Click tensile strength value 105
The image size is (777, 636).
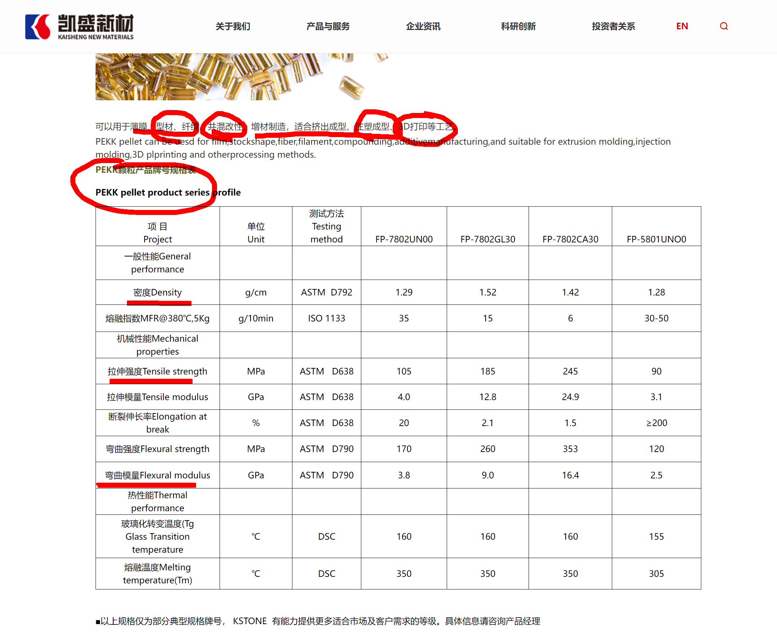pyautogui.click(x=404, y=372)
